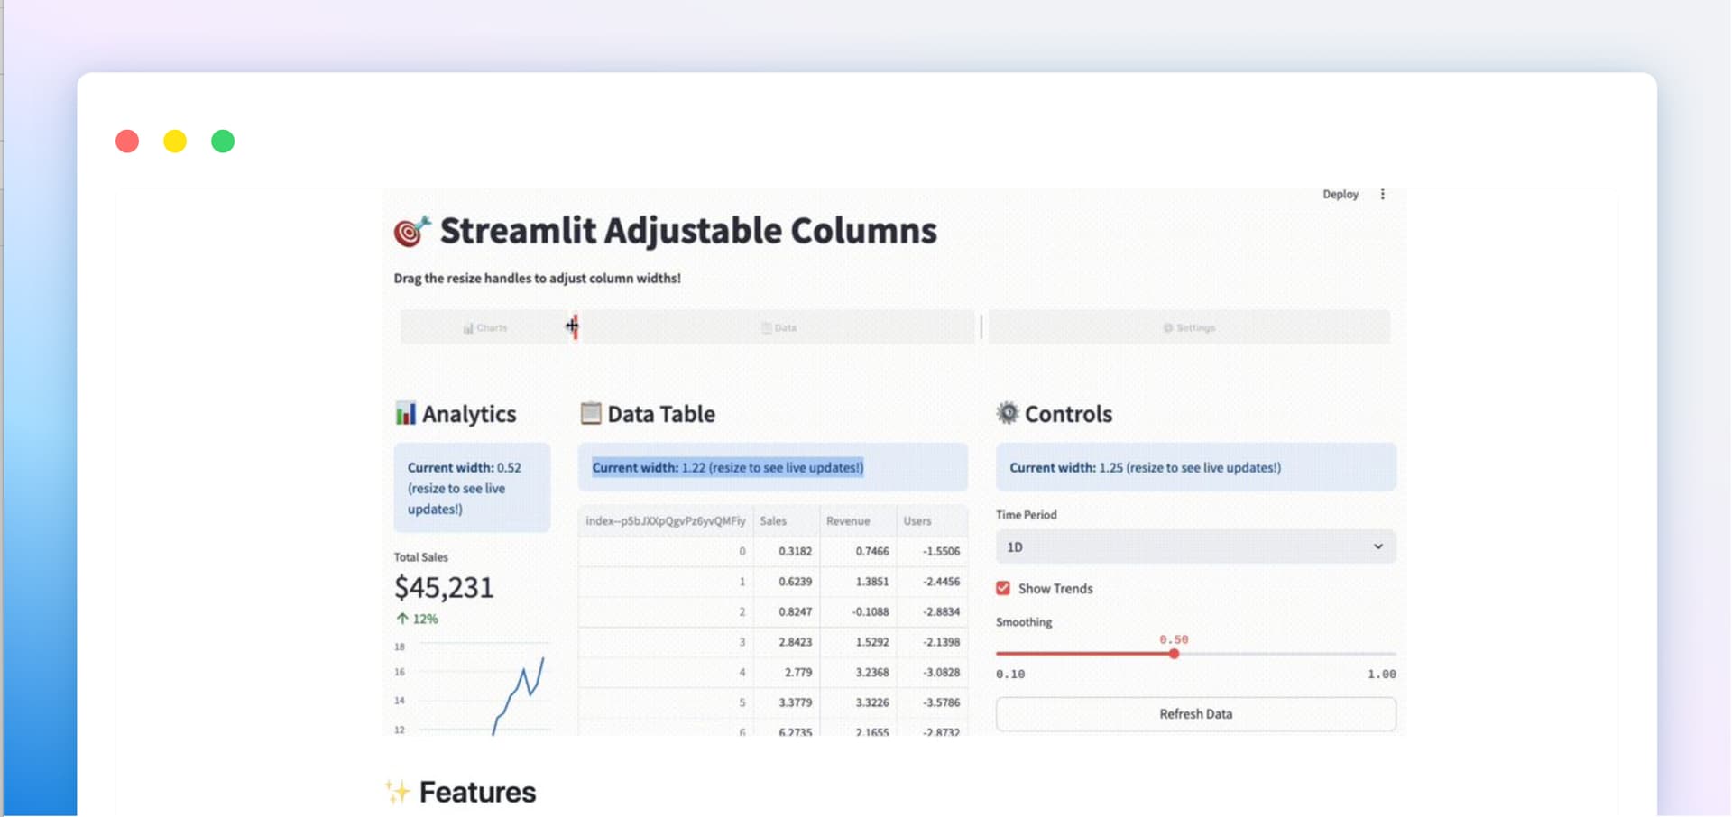1732x817 pixels.
Task: Click the Users cell -3.5786
Action: coord(932,702)
